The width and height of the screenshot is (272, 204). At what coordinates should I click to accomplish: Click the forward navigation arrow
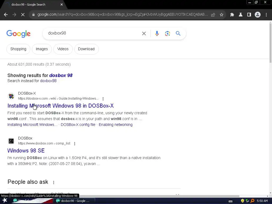[14, 15]
